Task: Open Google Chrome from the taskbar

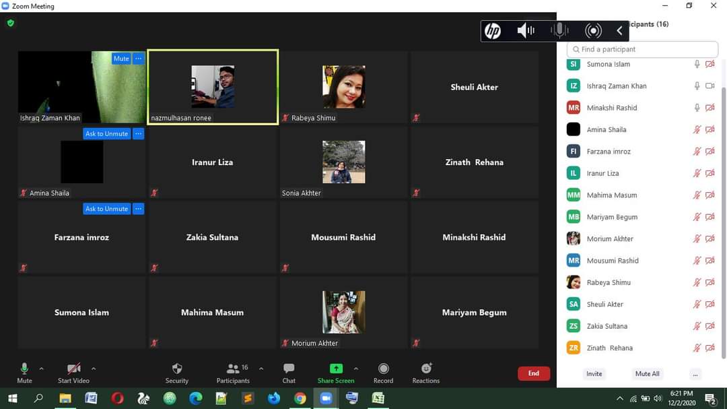Action: point(300,398)
